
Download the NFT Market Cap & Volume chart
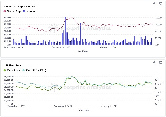pyautogui.click(x=154, y=4)
